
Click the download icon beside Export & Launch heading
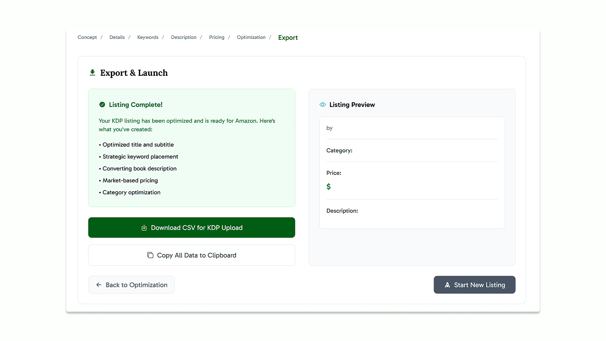(x=92, y=72)
